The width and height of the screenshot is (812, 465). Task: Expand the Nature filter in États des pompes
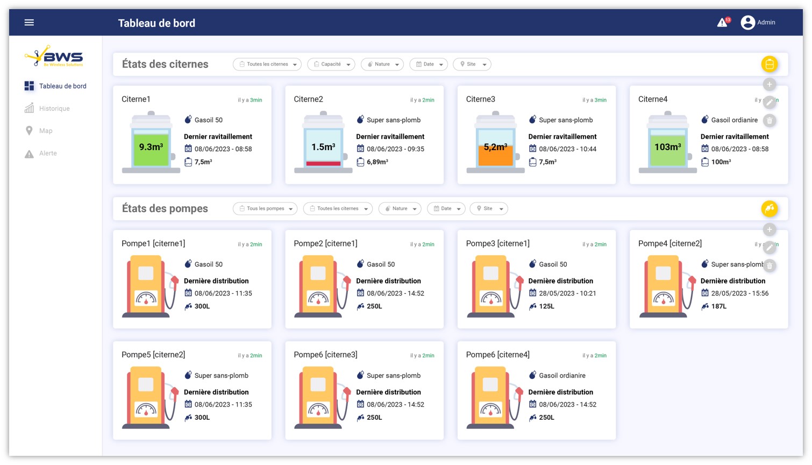click(400, 208)
